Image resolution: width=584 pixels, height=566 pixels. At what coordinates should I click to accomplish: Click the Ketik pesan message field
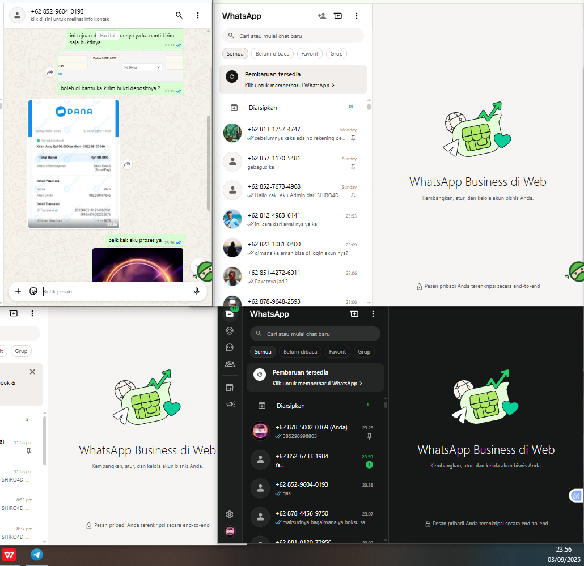(x=116, y=291)
